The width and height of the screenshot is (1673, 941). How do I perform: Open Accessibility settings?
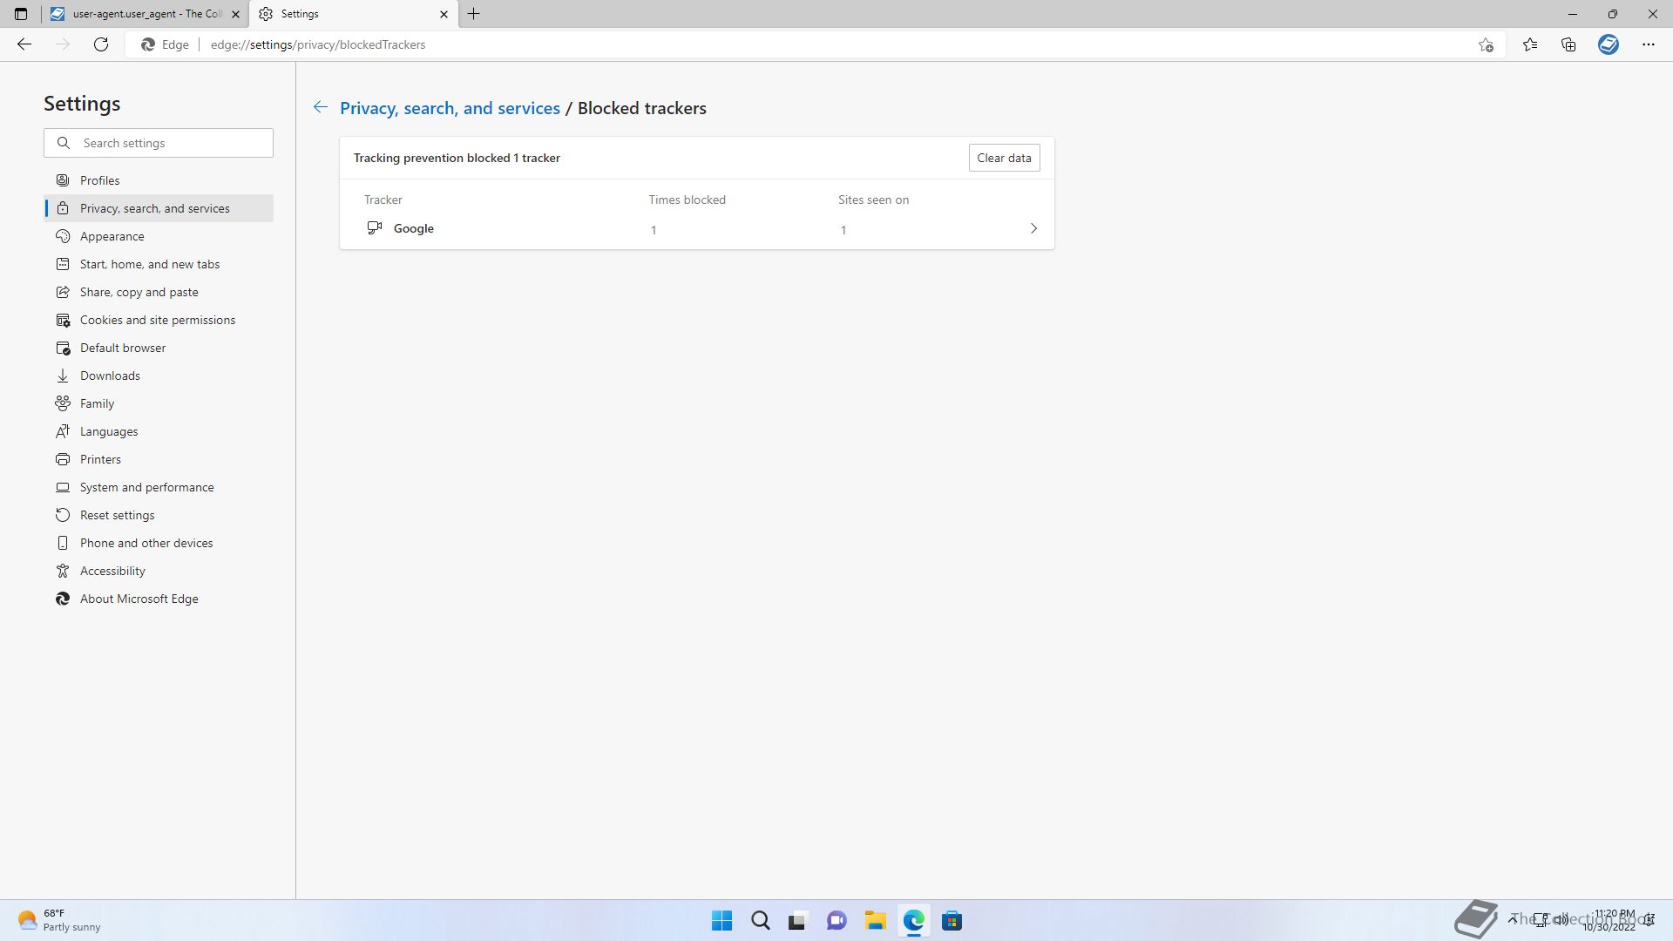[x=159, y=571]
